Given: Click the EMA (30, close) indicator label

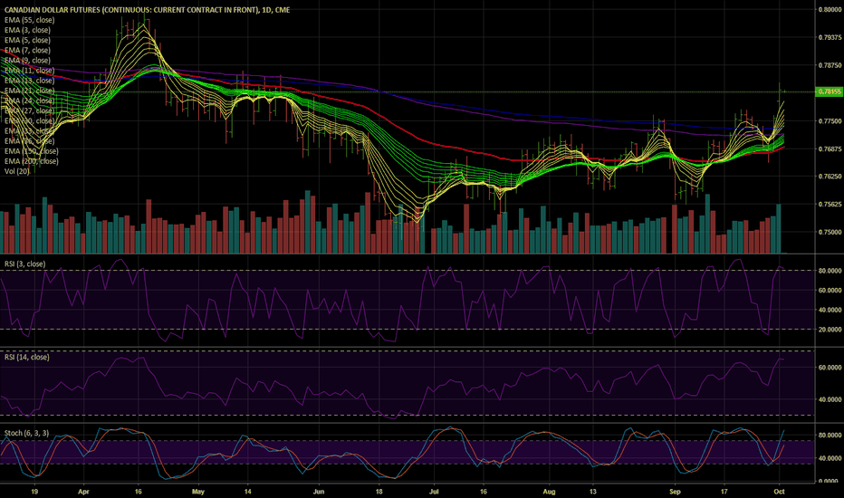Looking at the screenshot, I should coord(30,121).
